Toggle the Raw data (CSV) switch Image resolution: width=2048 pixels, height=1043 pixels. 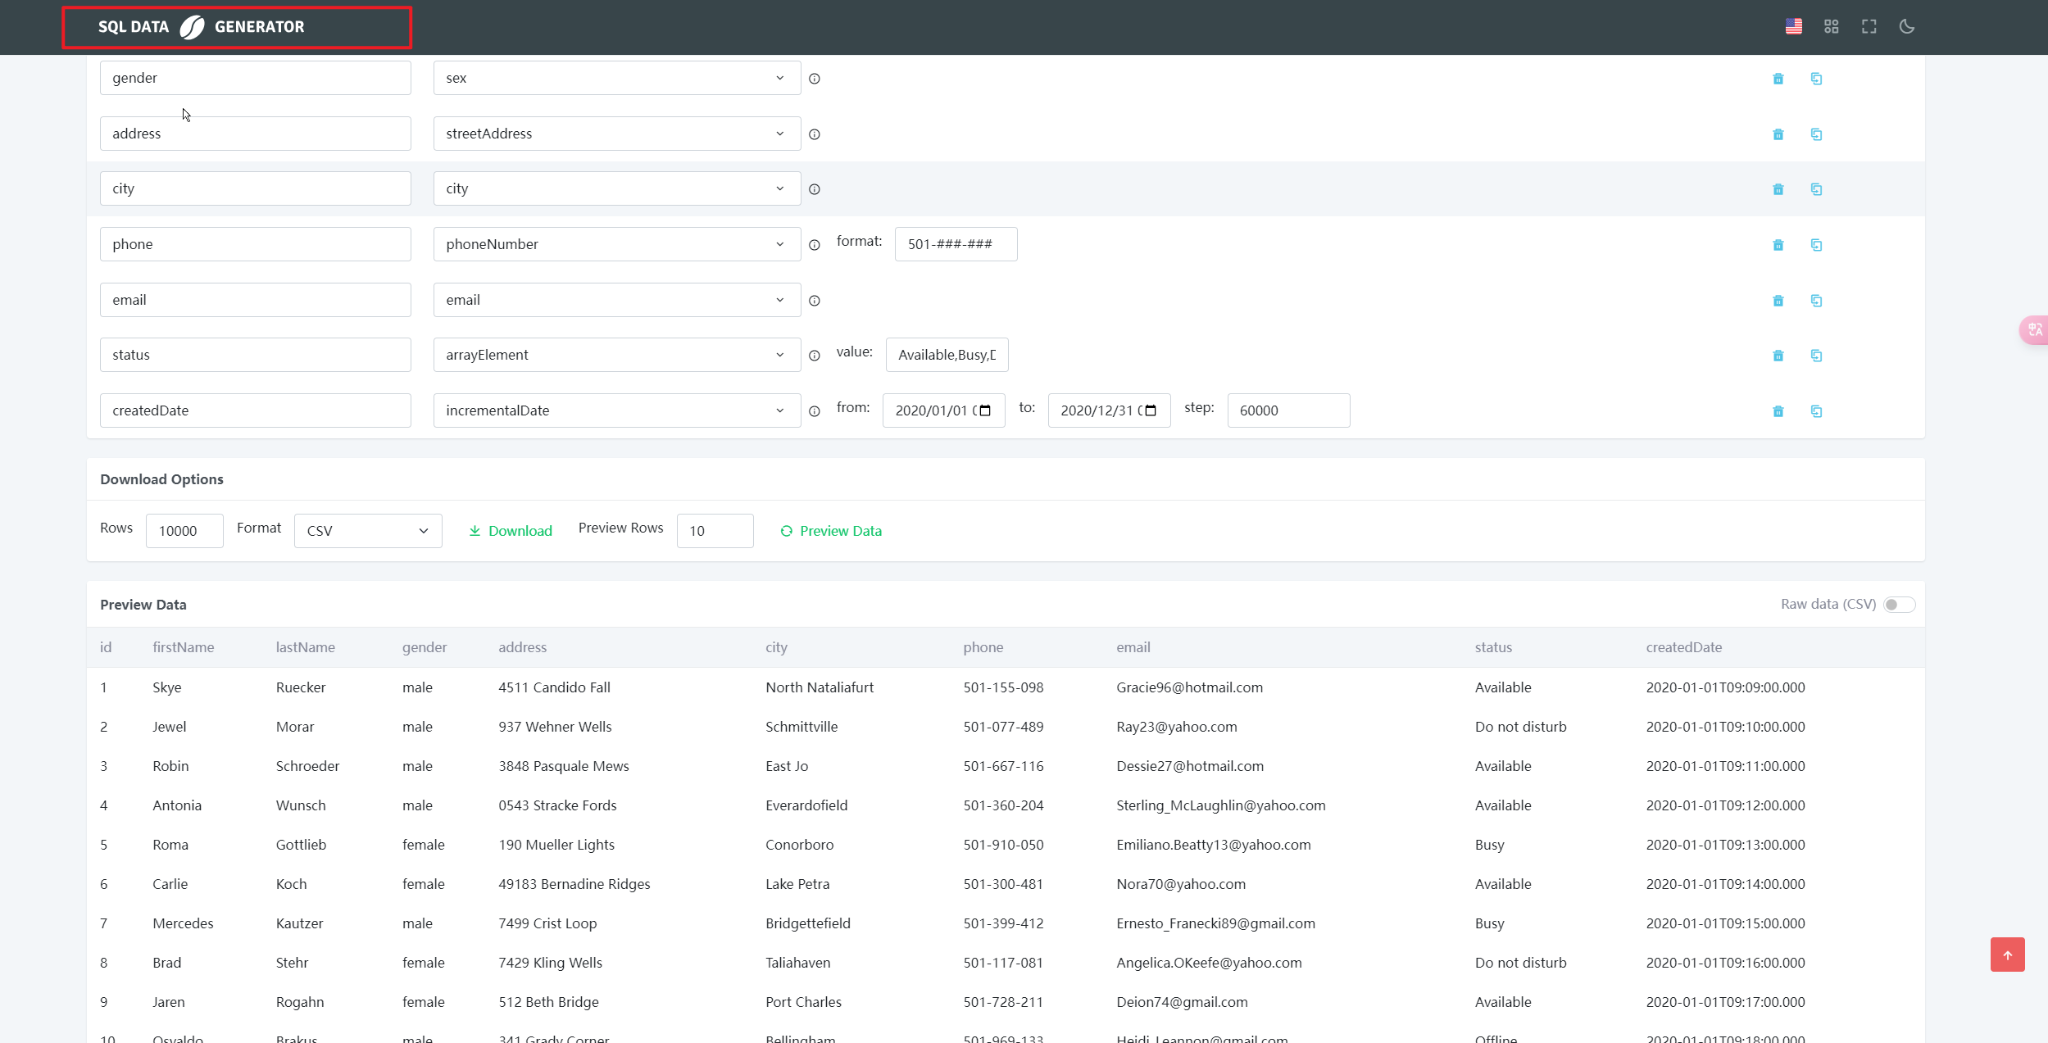(x=1898, y=605)
